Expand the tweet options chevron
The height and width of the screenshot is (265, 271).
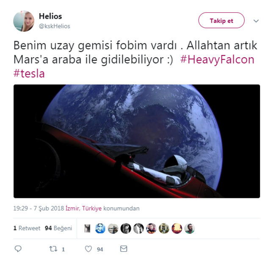tap(256, 21)
